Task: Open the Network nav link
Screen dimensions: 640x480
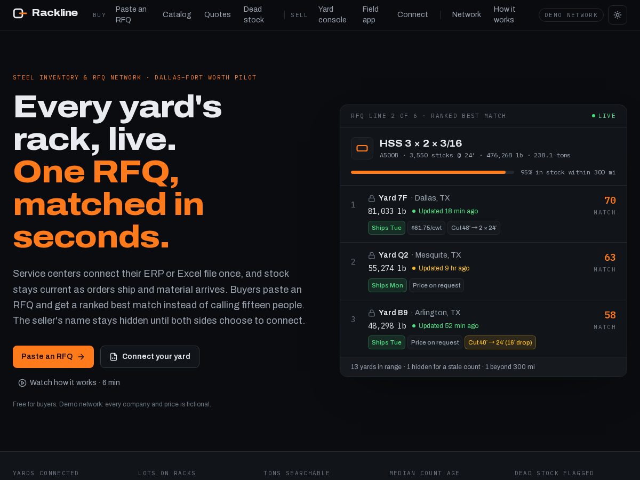Action: tap(467, 14)
